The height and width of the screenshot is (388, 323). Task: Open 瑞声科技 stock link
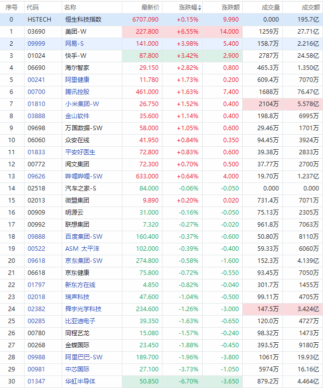point(77,297)
